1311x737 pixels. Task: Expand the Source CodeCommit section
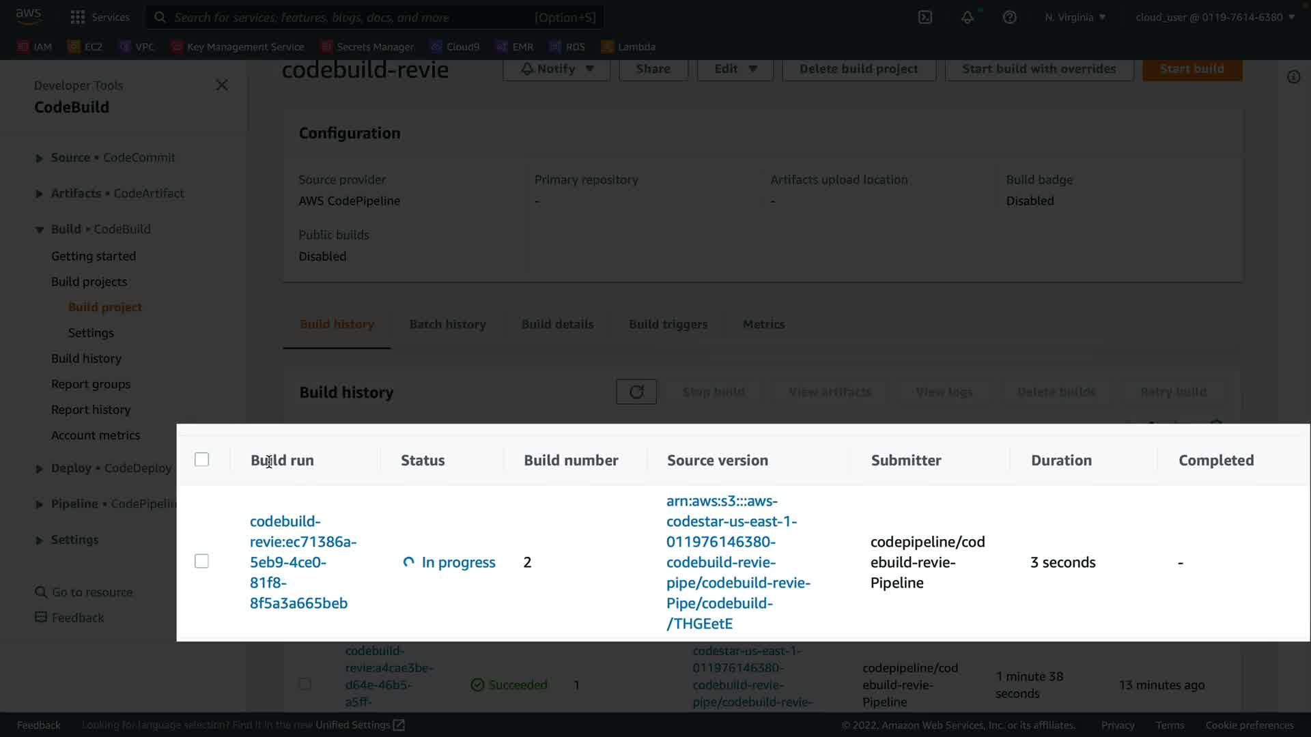click(x=39, y=158)
